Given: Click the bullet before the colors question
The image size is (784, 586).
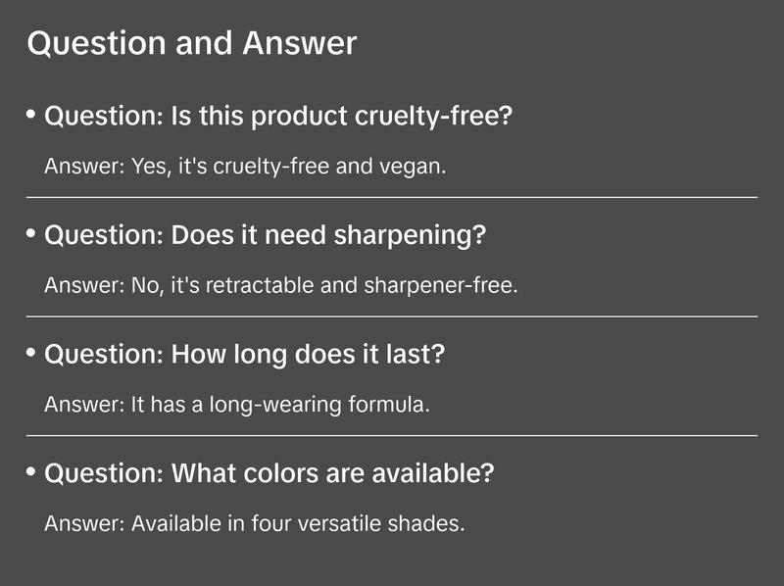Looking at the screenshot, I should 31,473.
